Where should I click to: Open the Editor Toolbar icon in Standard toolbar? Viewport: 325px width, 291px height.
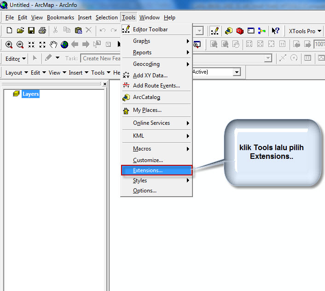[215, 31]
